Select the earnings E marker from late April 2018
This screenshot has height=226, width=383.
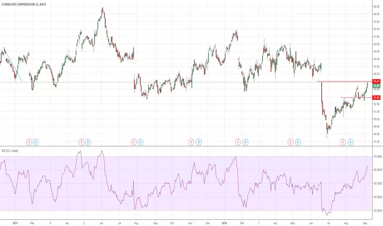point(290,142)
